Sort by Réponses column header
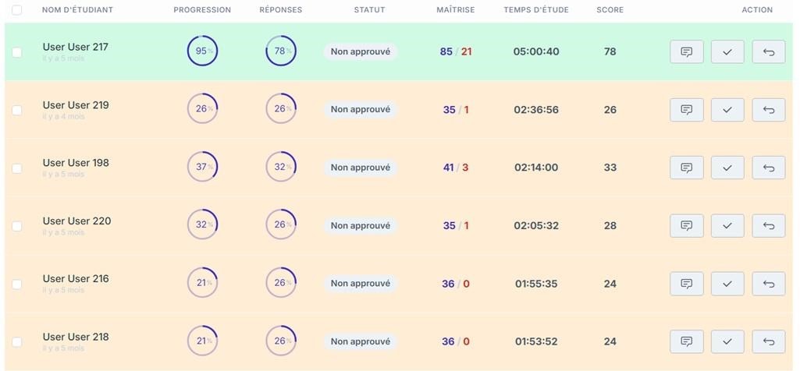The height and width of the screenshot is (371, 800). click(281, 9)
